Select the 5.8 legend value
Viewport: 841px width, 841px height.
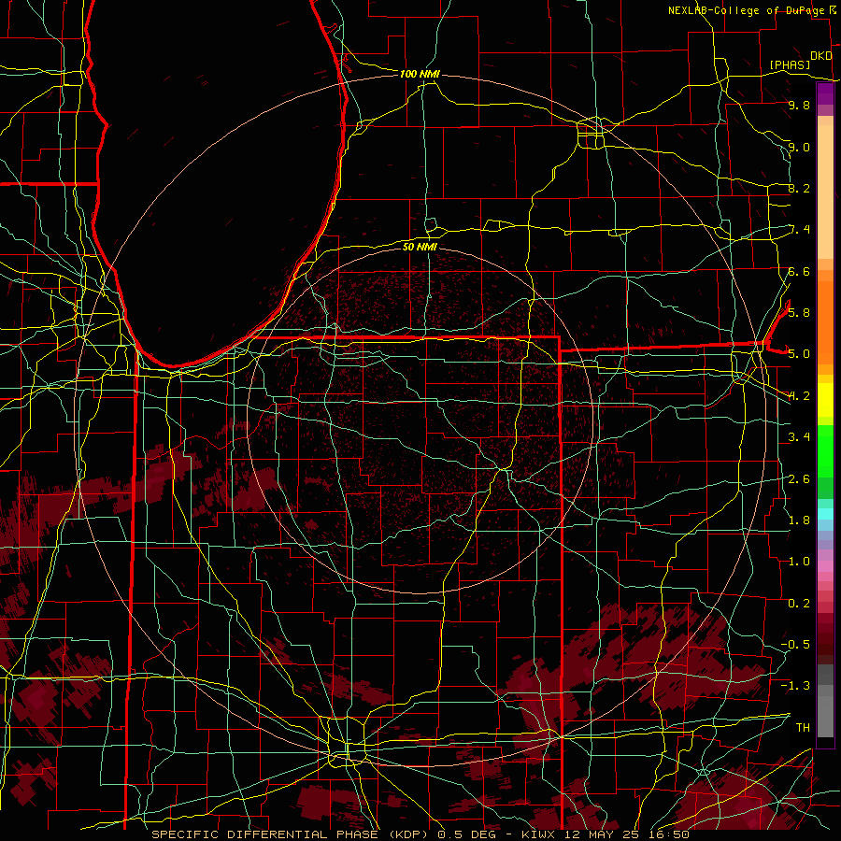coord(799,312)
